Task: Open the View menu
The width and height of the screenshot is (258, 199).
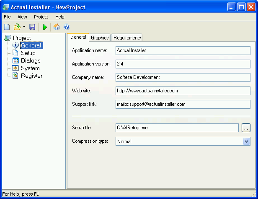Action: tap(22, 17)
